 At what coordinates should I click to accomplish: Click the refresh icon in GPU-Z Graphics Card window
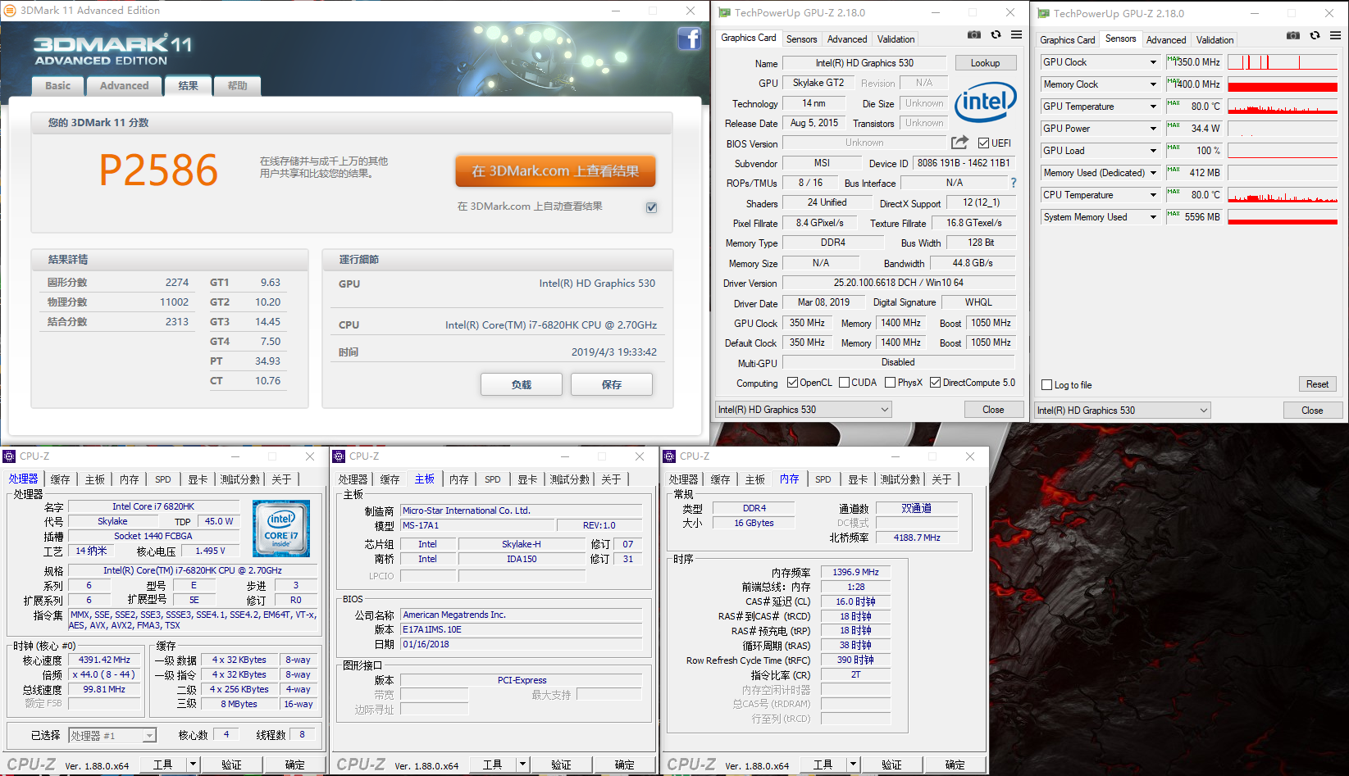[996, 35]
